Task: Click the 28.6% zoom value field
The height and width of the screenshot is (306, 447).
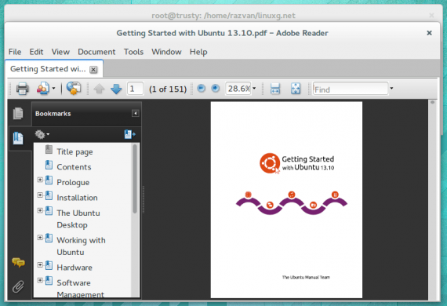Action: click(x=238, y=89)
